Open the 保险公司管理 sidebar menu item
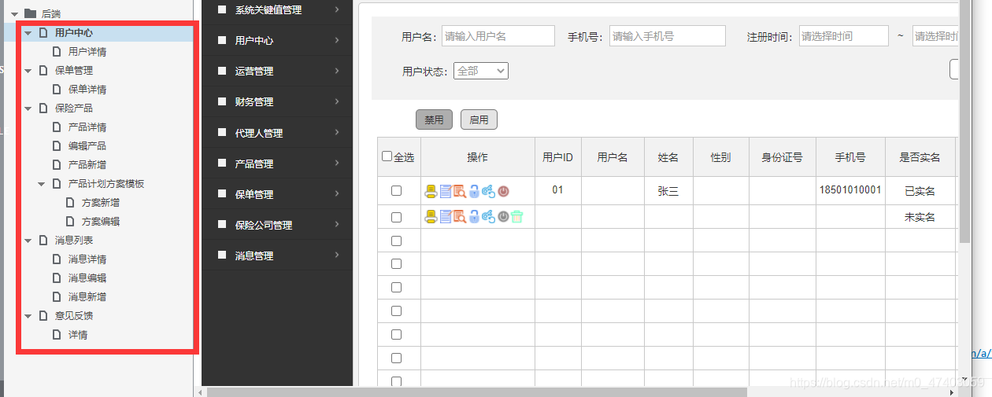 [277, 225]
